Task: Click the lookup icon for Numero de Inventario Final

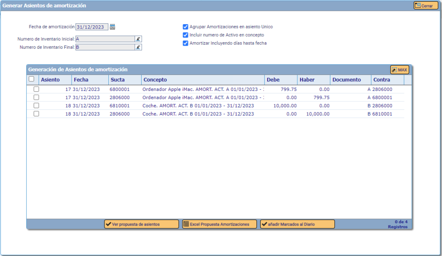Action: [x=138, y=47]
